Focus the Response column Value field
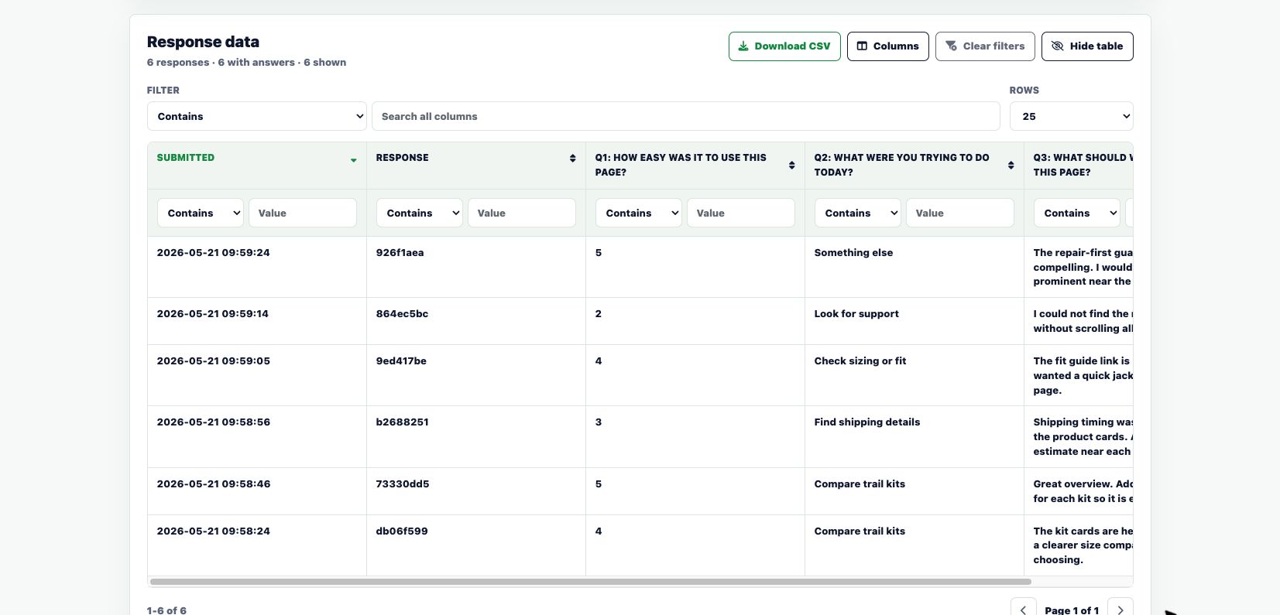The width and height of the screenshot is (1280, 615). [522, 213]
